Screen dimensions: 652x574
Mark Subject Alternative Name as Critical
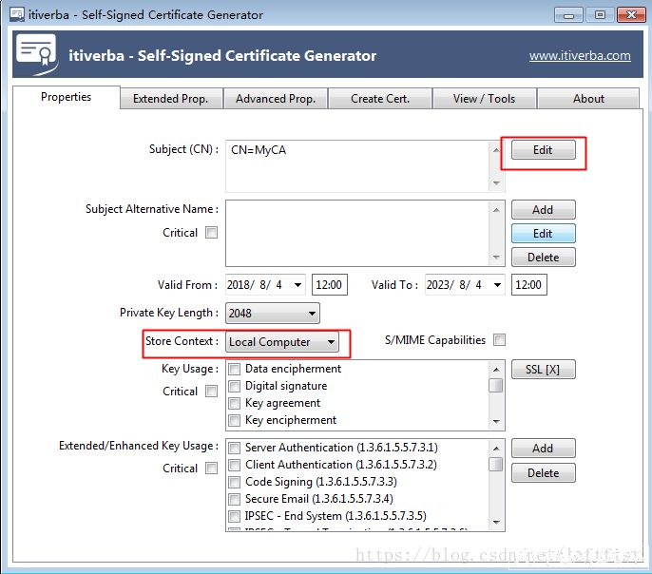pyautogui.click(x=211, y=233)
